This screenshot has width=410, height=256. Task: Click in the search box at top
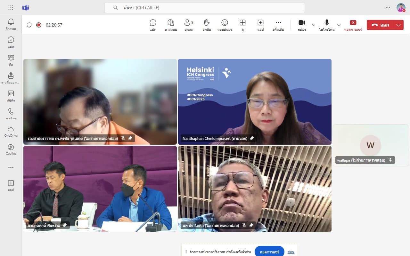tap(204, 8)
